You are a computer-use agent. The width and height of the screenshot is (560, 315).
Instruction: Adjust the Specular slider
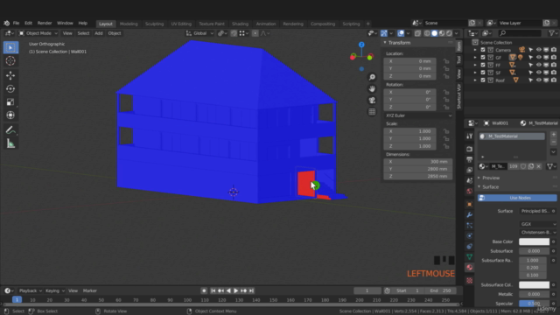(x=534, y=304)
